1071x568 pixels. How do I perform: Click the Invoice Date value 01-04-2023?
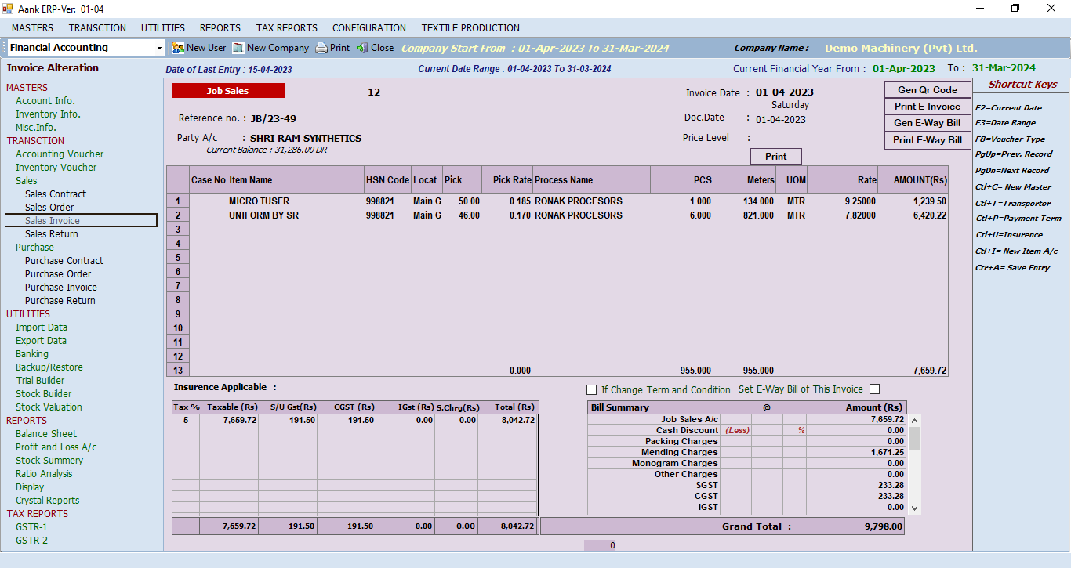785,92
